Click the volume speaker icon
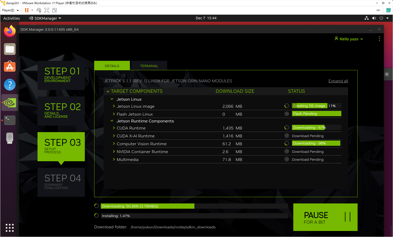393x237 pixels. [x=374, y=18]
